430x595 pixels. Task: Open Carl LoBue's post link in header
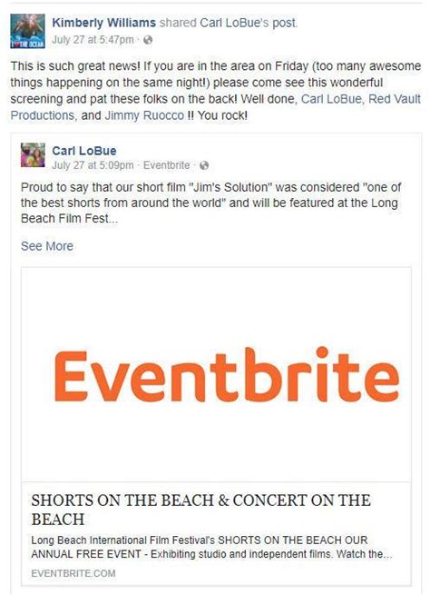click(x=249, y=23)
